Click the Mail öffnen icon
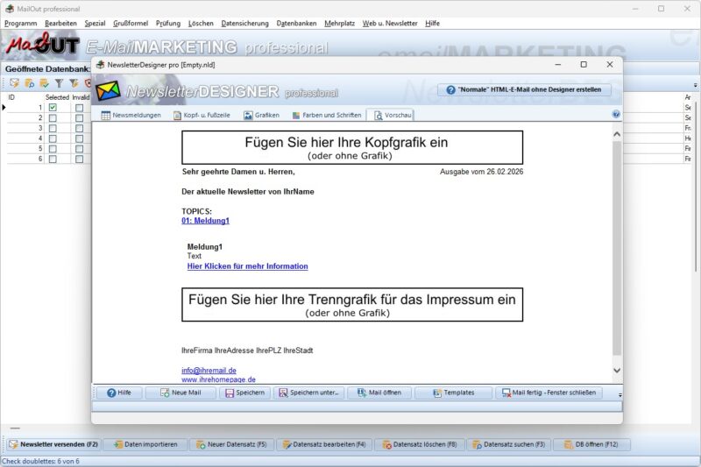701x467 pixels. tap(362, 393)
